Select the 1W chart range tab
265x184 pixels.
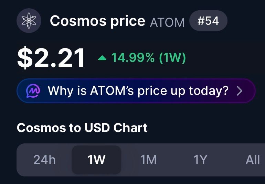tap(96, 160)
